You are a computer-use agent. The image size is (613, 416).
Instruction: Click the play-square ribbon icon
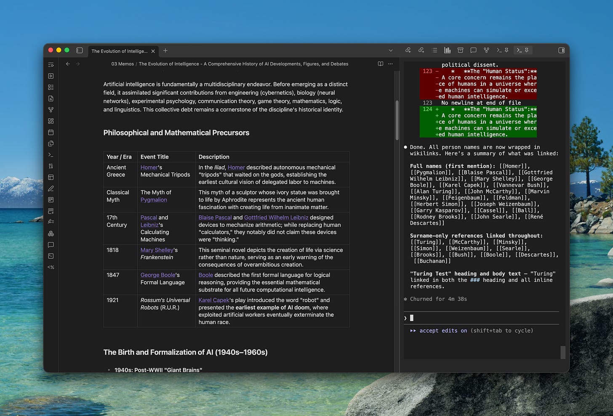click(51, 76)
